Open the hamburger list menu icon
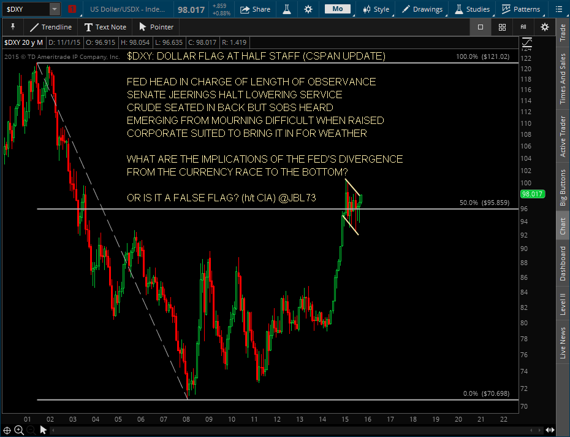570x437 pixels. [x=559, y=9]
